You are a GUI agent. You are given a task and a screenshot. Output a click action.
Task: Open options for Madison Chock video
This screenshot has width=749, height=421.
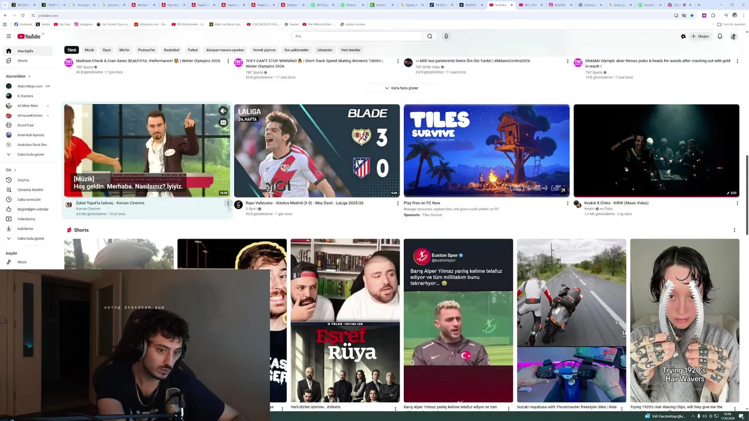[228, 61]
